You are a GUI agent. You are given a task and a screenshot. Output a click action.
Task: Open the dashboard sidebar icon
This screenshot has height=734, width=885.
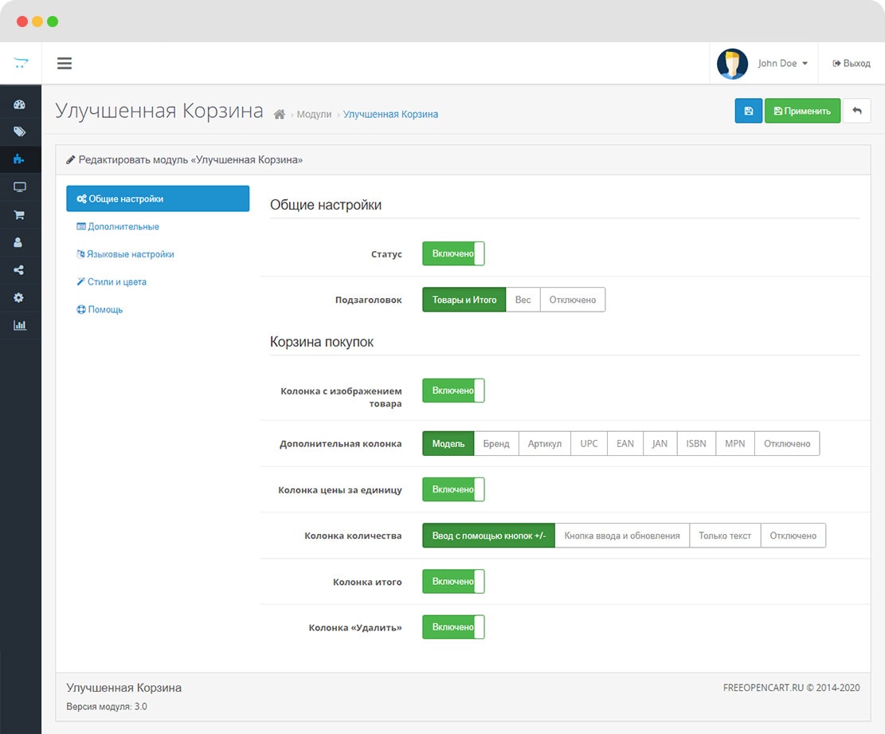[19, 104]
